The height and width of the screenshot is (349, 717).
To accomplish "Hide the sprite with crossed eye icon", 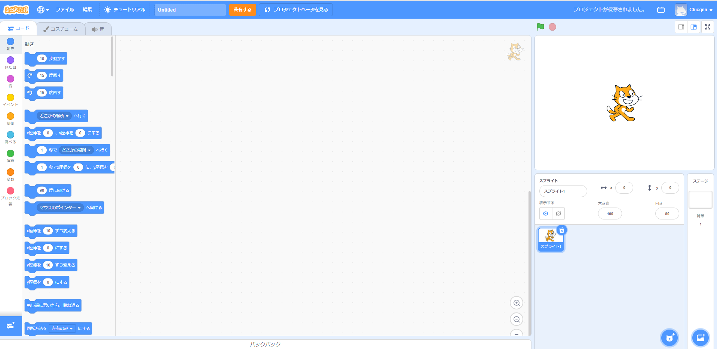I will point(558,214).
